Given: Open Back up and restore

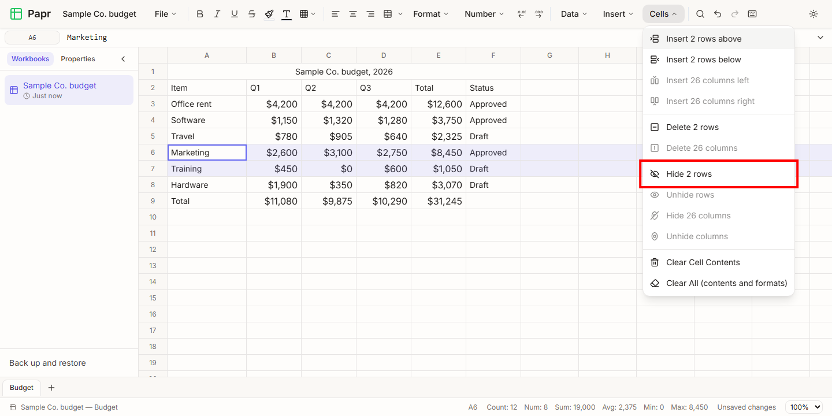Looking at the screenshot, I should (x=47, y=363).
